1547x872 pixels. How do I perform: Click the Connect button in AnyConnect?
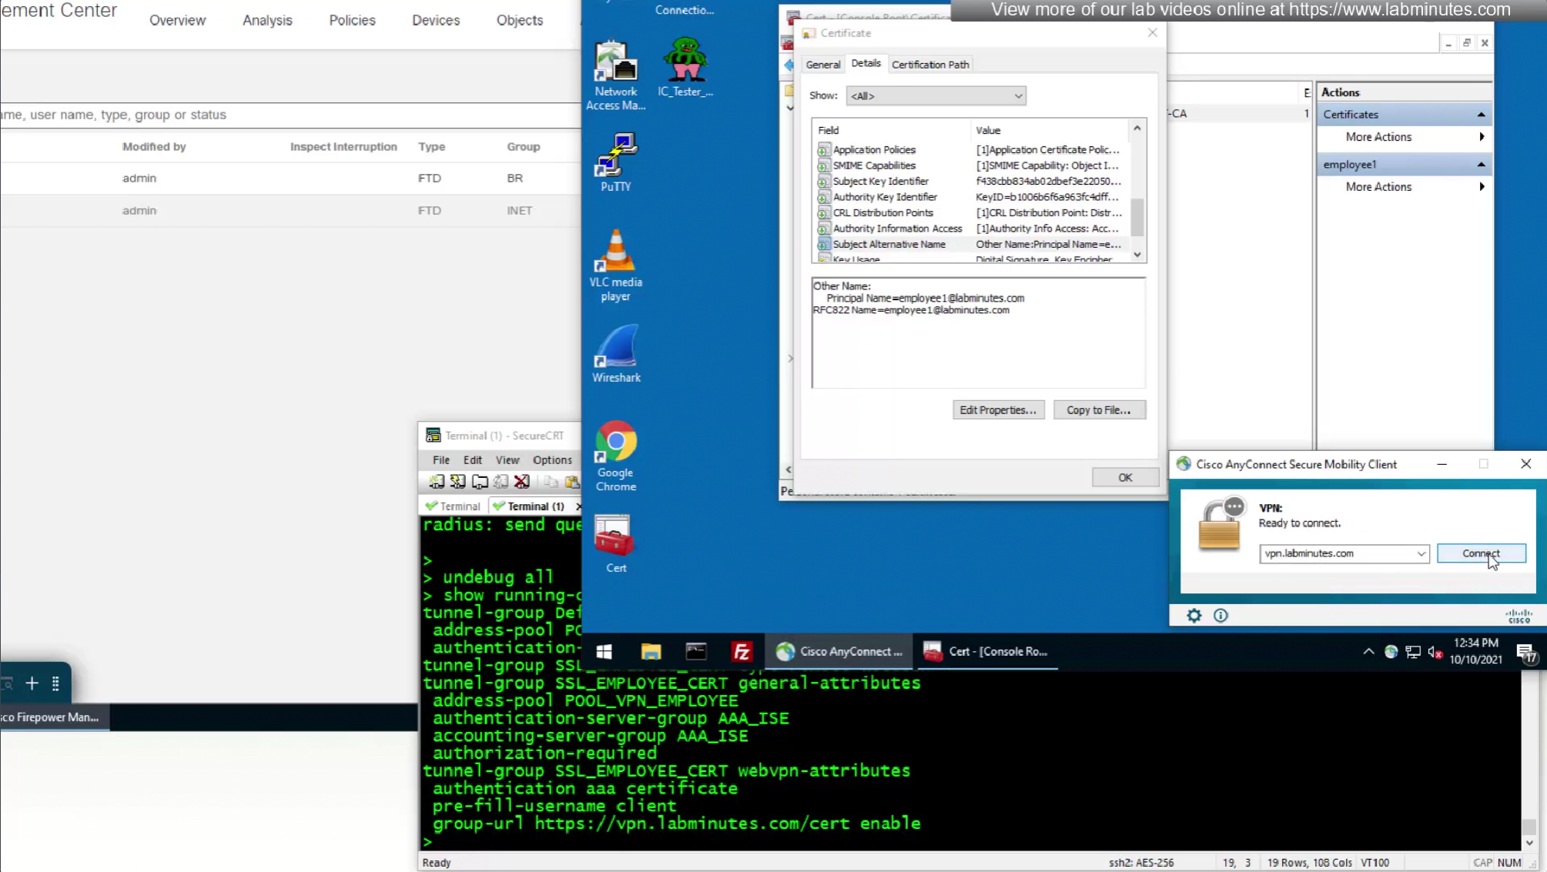click(1480, 553)
